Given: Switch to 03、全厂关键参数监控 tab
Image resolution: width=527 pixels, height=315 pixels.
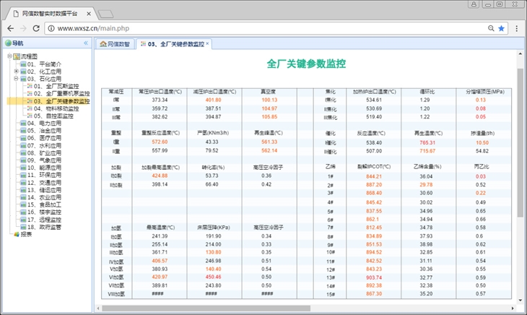Looking at the screenshot, I should (173, 44).
